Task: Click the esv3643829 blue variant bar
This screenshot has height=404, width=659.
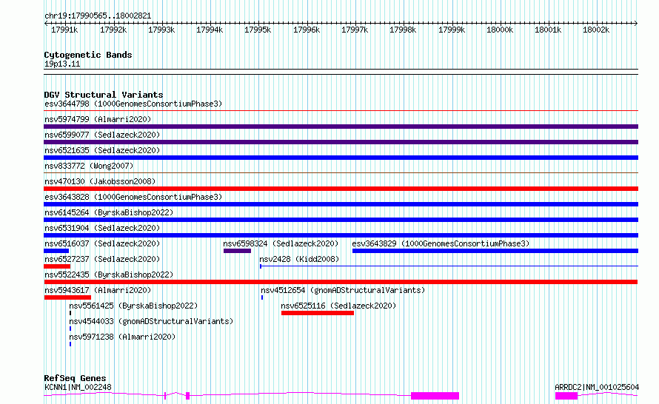Action: 495,251
